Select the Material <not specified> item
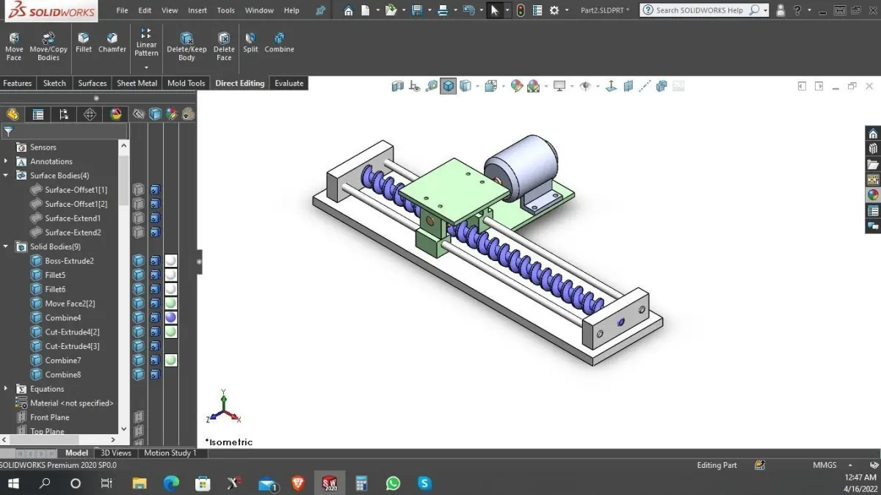 pyautogui.click(x=71, y=403)
